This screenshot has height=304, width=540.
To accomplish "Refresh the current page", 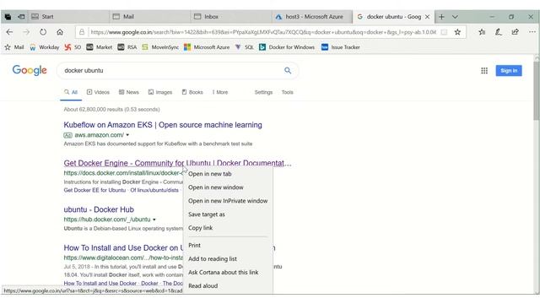I will (x=43, y=32).
